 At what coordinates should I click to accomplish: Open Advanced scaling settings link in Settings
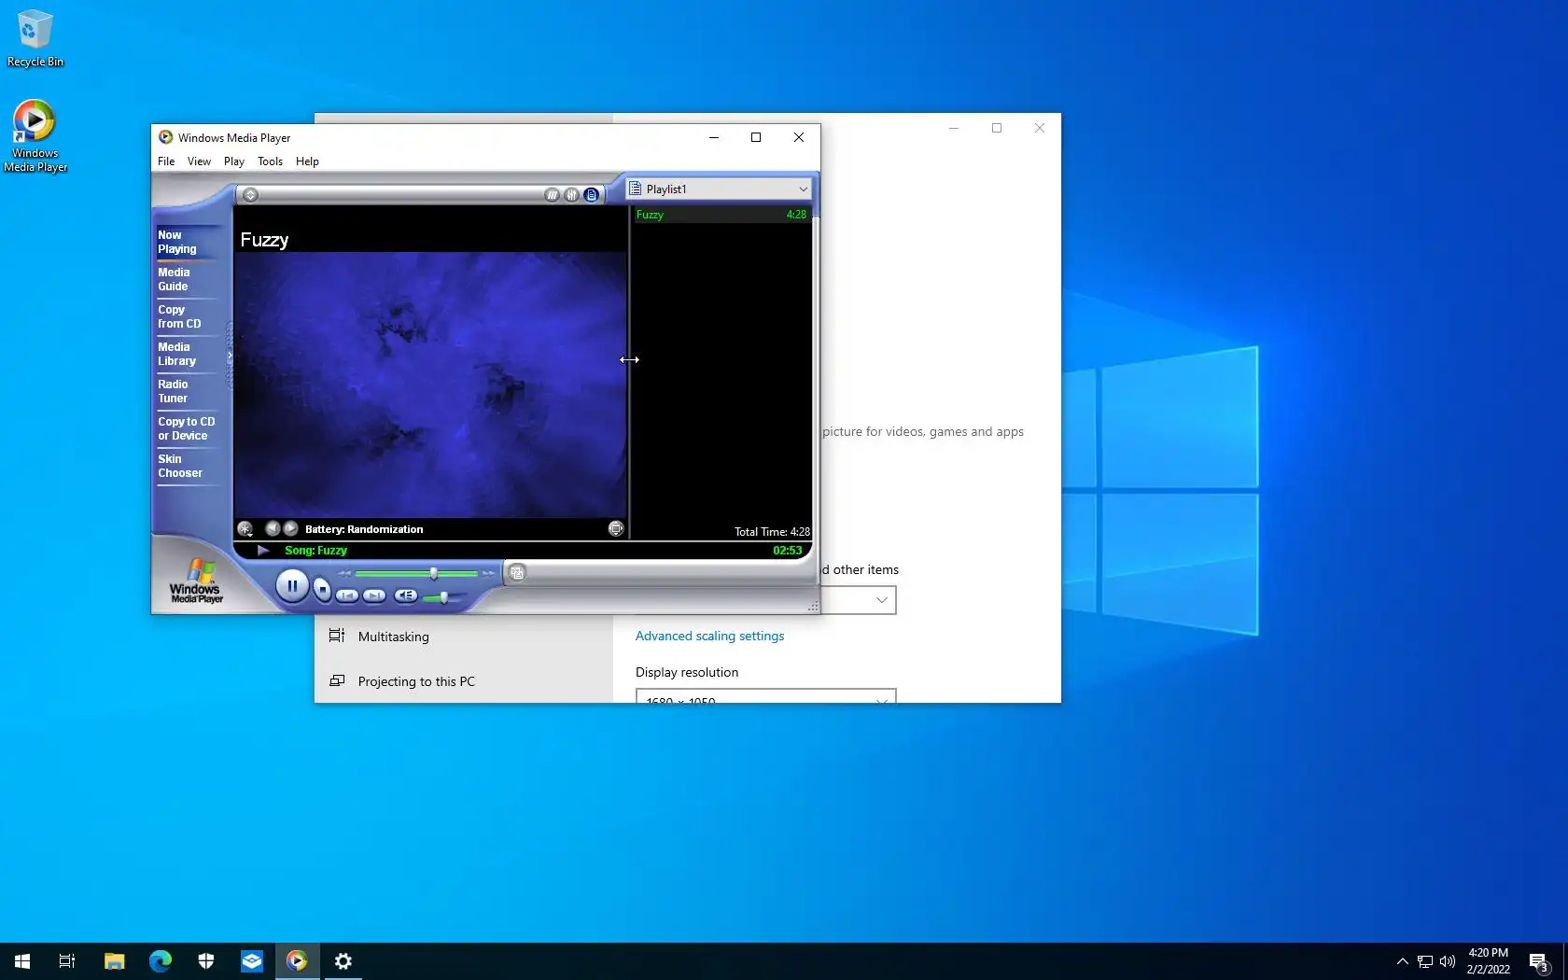pyautogui.click(x=709, y=637)
